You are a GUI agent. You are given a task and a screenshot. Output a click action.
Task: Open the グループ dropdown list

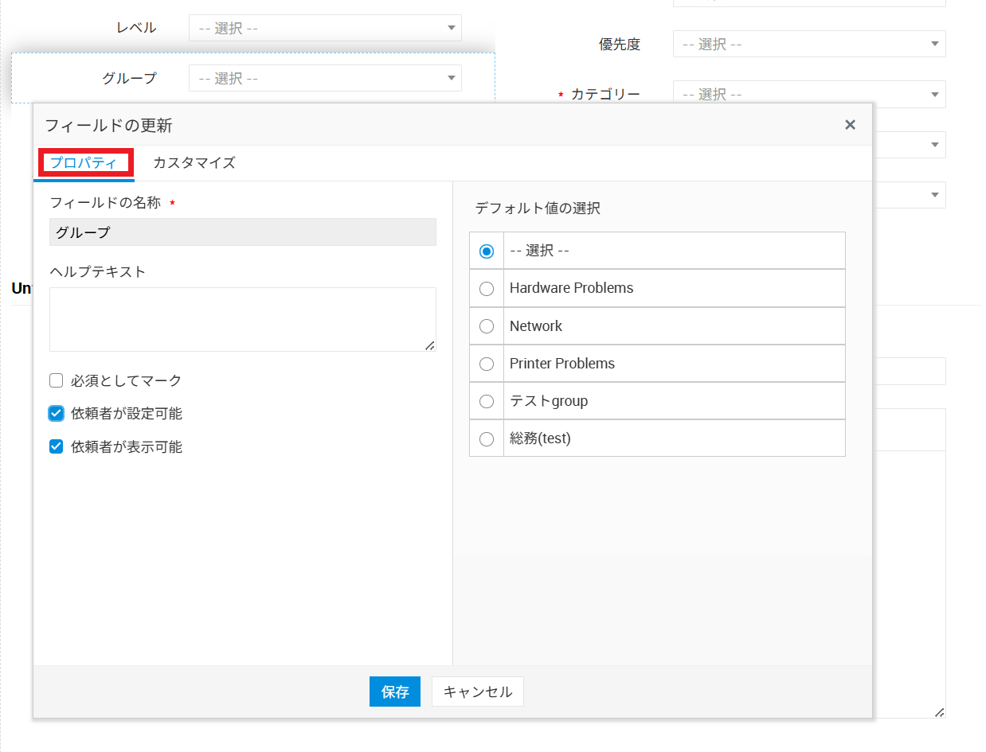point(325,78)
